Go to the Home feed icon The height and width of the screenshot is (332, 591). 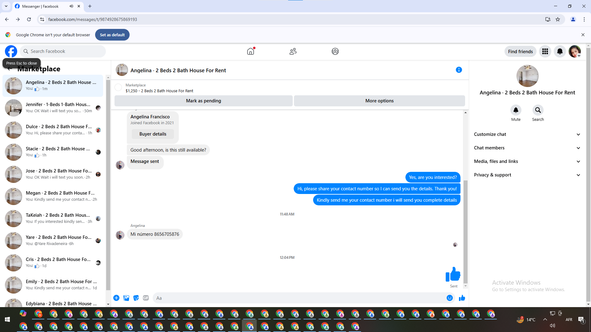click(x=251, y=51)
